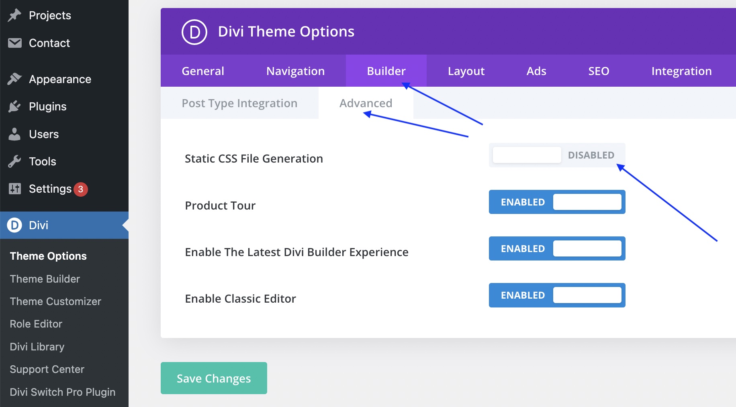
Task: Click the Save Changes button
Action: pyautogui.click(x=213, y=378)
